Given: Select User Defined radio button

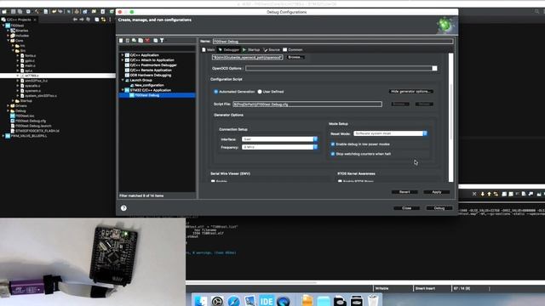Looking at the screenshot, I should [x=260, y=92].
